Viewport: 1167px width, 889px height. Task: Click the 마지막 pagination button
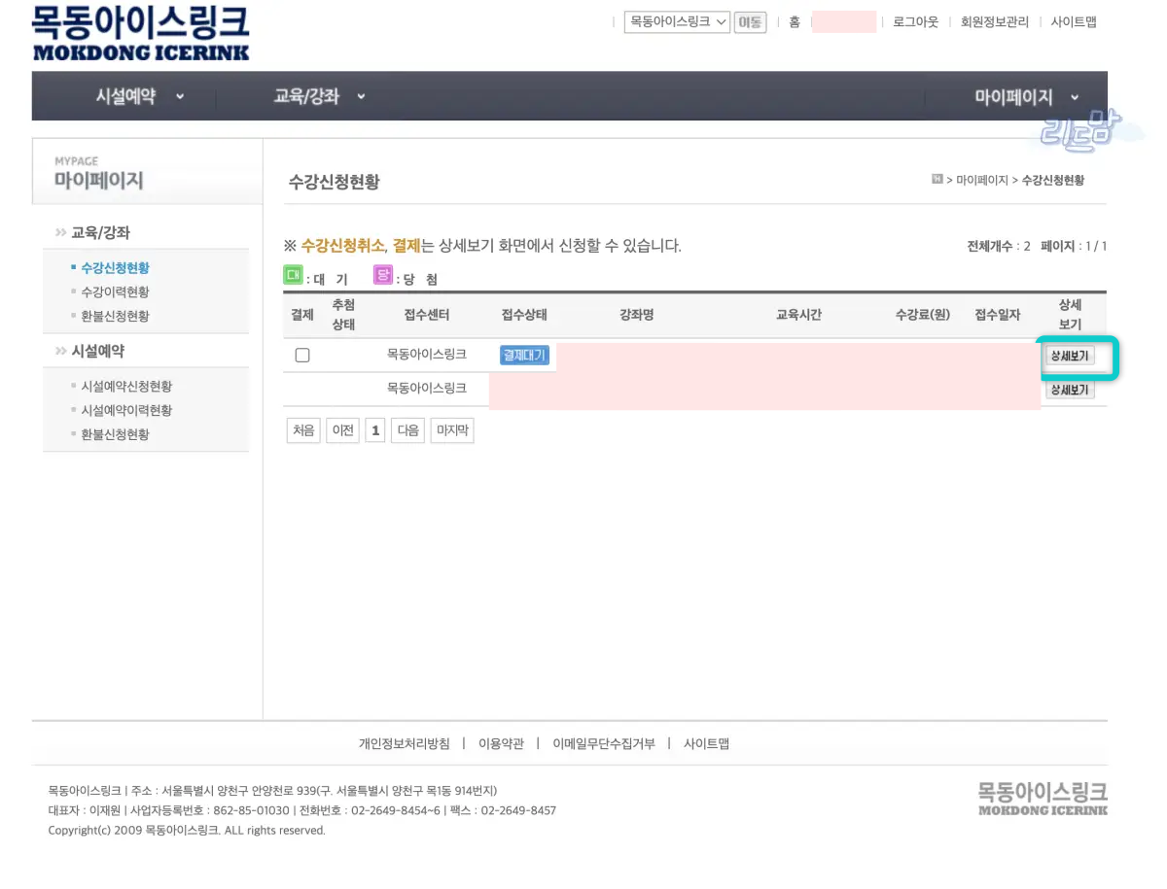point(452,430)
